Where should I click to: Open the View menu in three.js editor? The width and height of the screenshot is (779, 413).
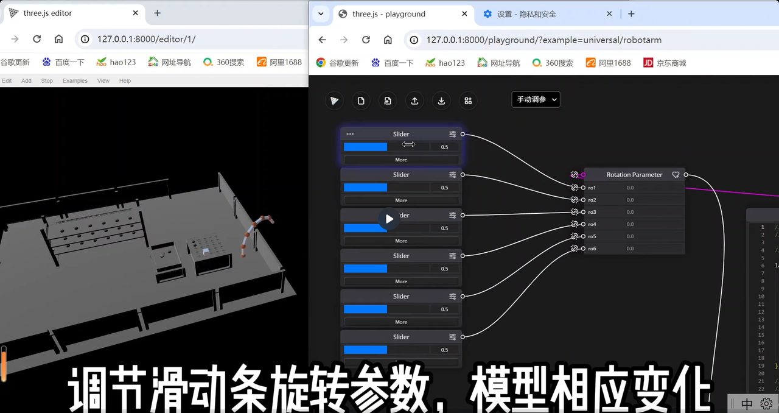[x=103, y=80]
